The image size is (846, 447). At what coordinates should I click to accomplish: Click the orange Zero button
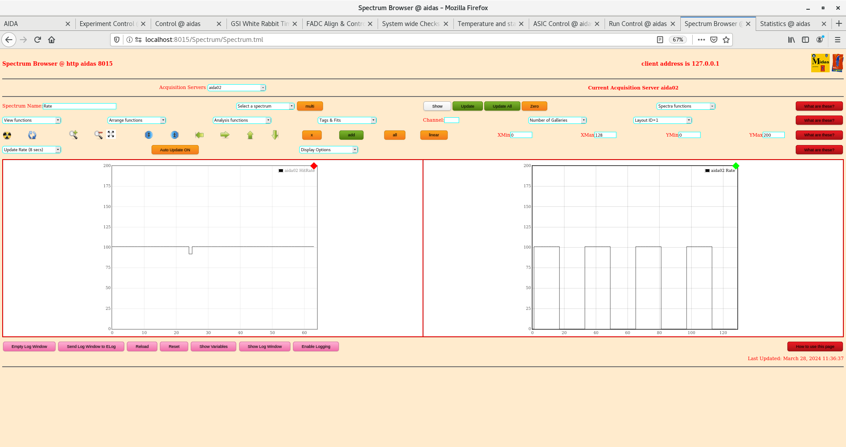[534, 106]
